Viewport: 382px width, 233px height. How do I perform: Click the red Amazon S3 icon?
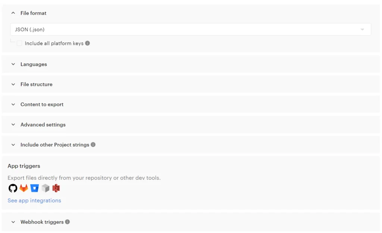[56, 188]
